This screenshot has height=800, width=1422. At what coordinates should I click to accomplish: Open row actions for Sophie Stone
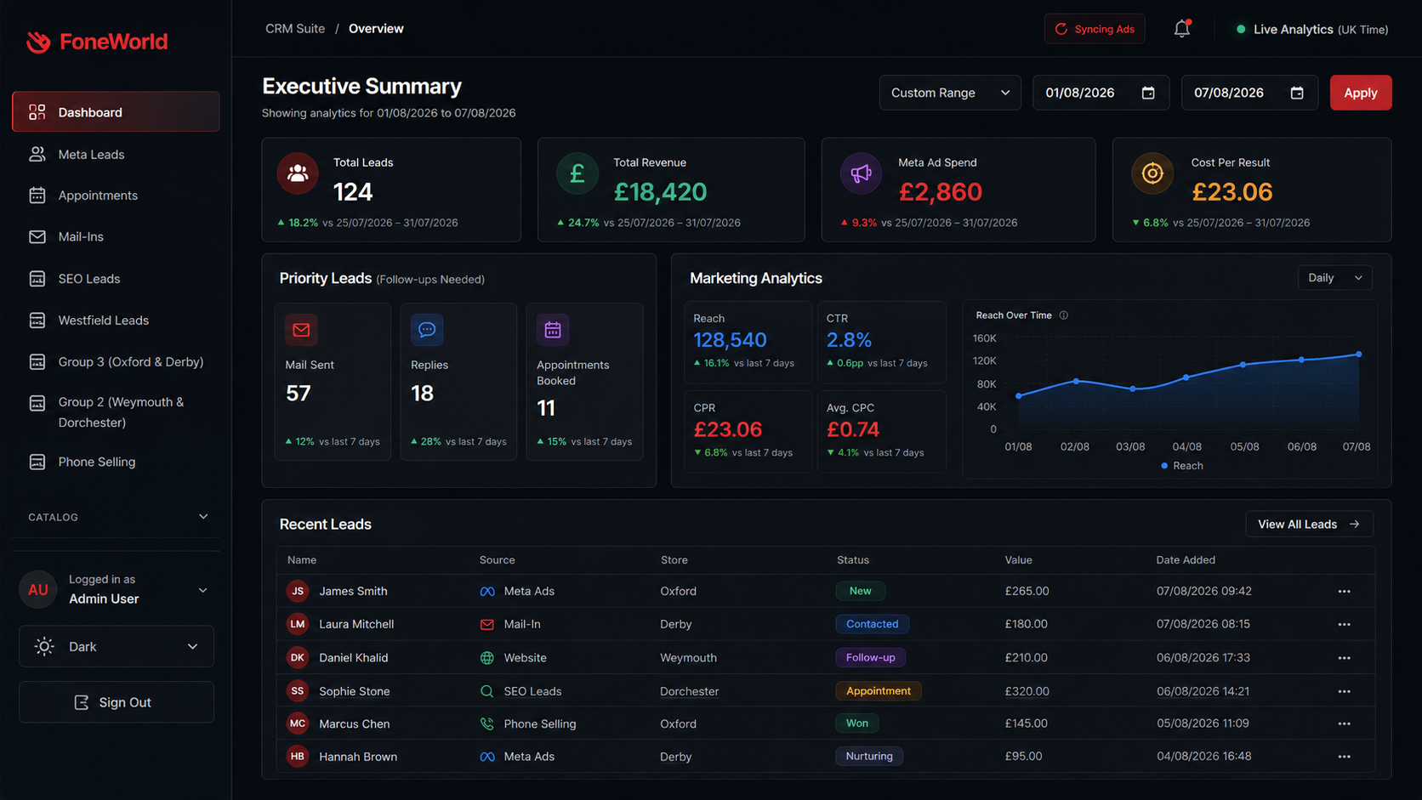pos(1345,692)
